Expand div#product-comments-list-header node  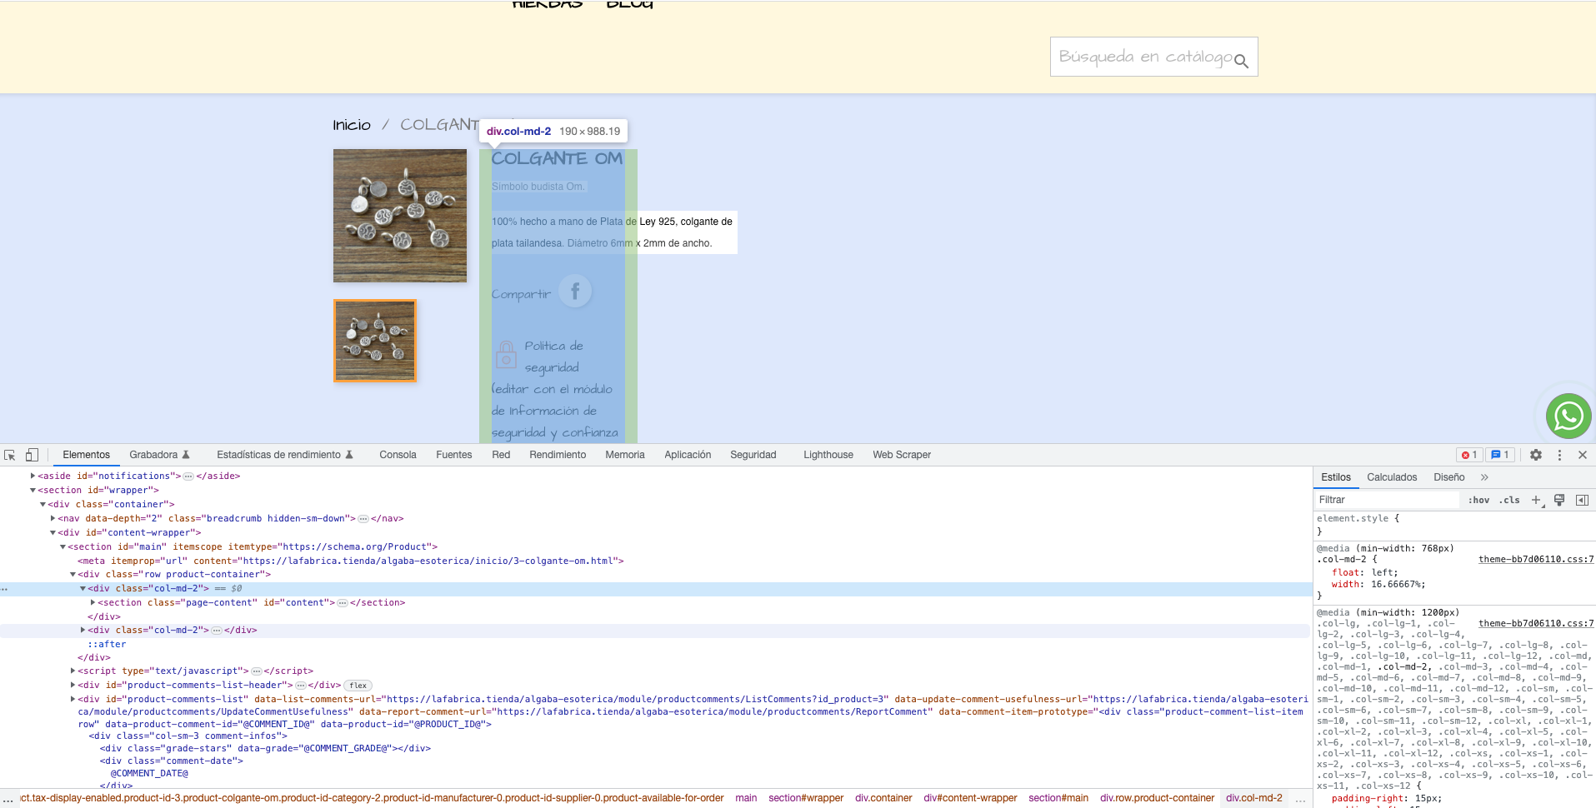tap(73, 685)
